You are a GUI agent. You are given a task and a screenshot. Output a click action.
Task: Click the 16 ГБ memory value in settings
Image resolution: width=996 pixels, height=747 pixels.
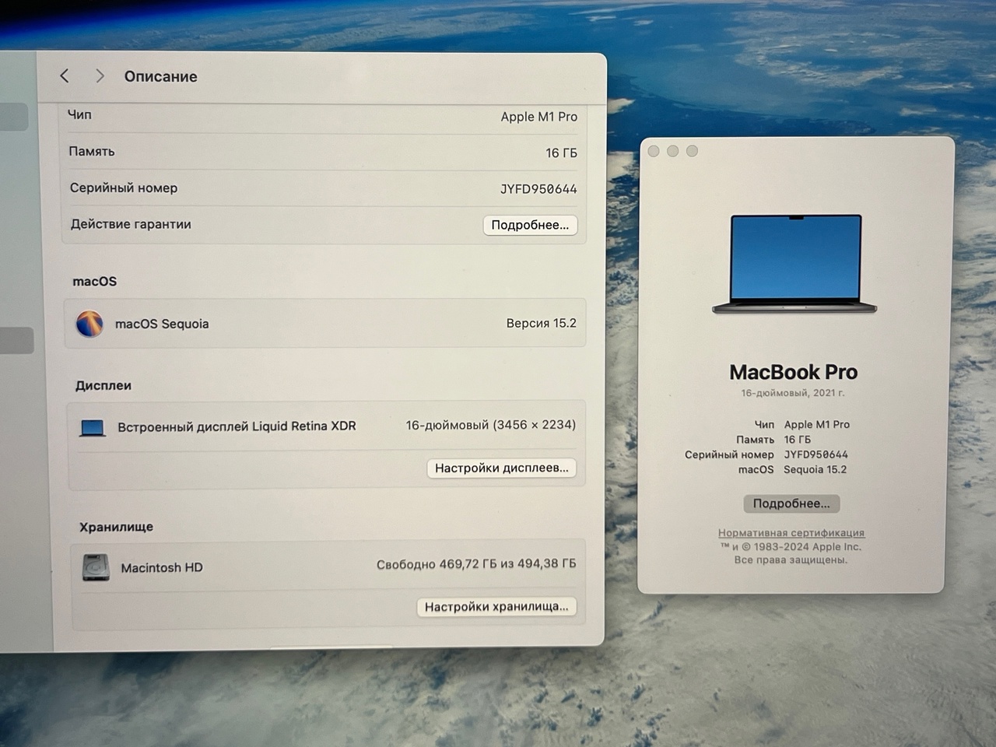click(x=561, y=153)
